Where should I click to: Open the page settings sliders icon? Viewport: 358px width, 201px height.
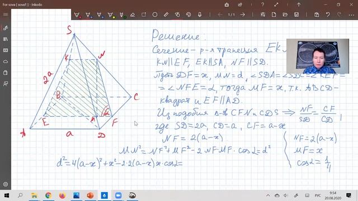[x=263, y=15]
